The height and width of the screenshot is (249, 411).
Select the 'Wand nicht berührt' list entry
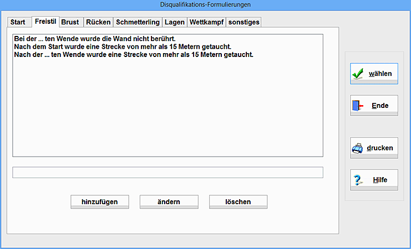pos(94,39)
